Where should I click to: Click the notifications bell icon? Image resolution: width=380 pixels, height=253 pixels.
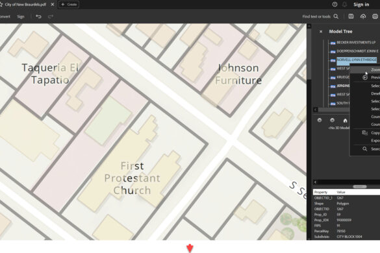coord(344,5)
